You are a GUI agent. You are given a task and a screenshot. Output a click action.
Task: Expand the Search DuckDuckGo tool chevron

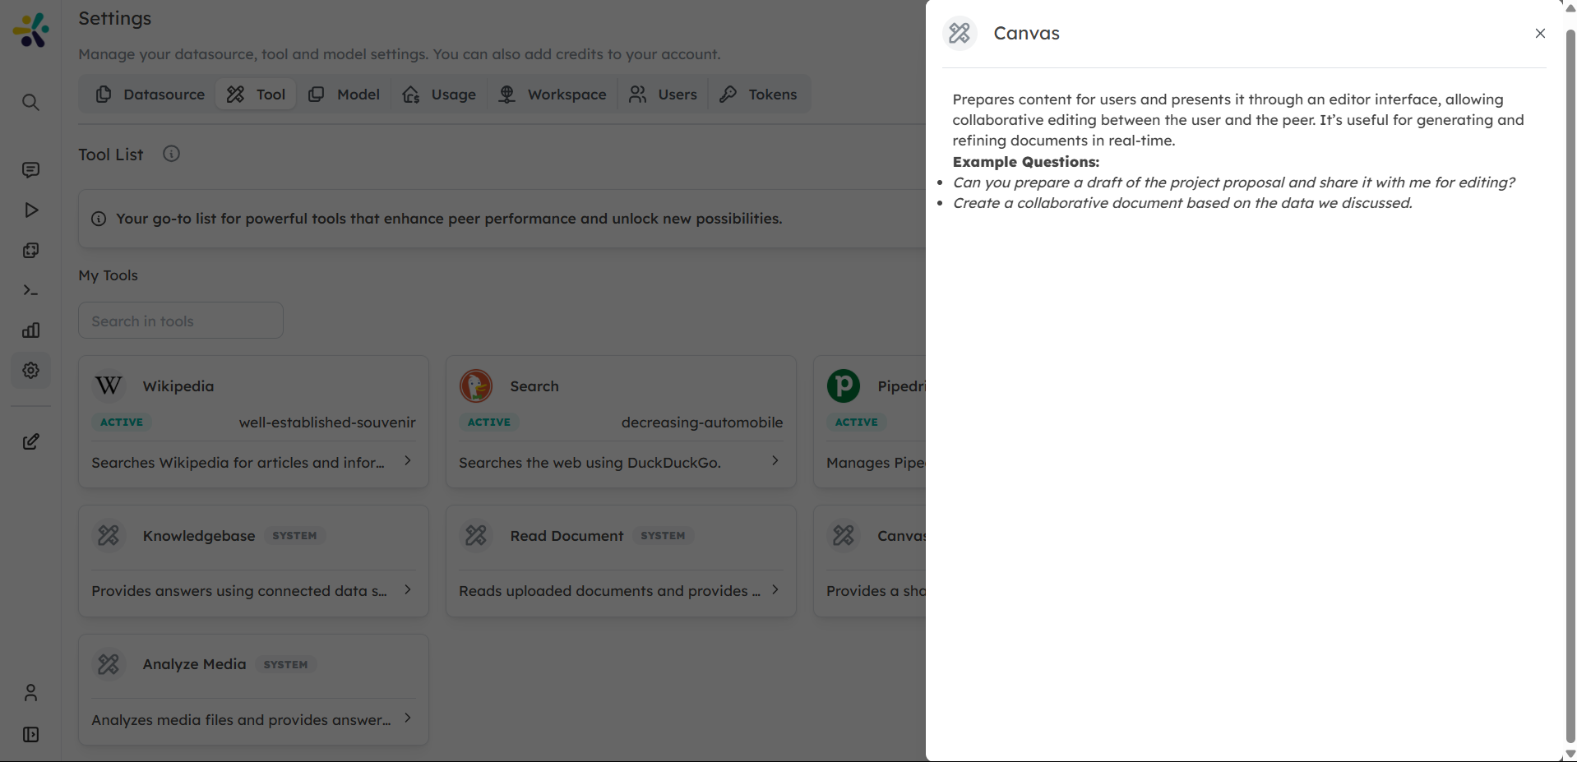coord(775,461)
